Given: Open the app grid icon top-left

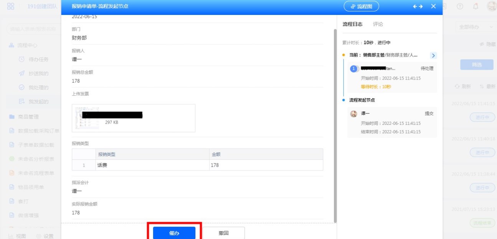Looking at the screenshot, I should tap(11, 7).
